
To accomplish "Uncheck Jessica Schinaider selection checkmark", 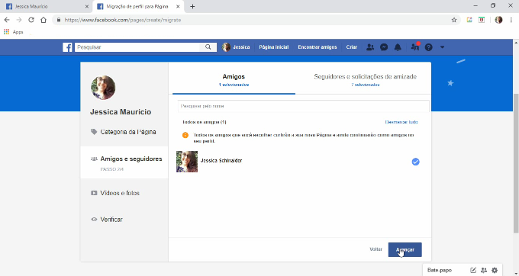I will pos(415,162).
